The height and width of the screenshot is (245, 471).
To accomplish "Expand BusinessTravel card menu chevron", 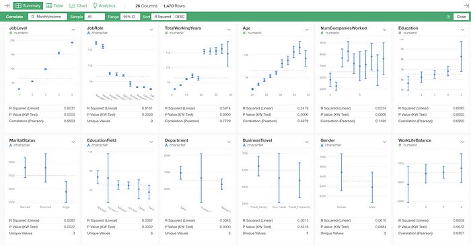I will pos(307,142).
